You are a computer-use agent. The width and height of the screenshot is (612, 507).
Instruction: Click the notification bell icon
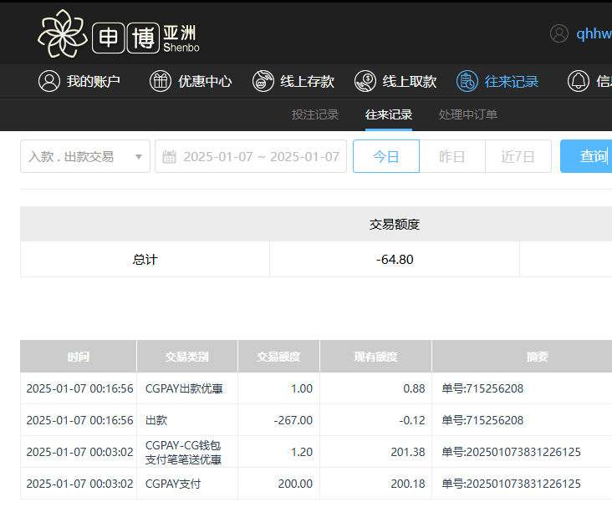coord(578,81)
